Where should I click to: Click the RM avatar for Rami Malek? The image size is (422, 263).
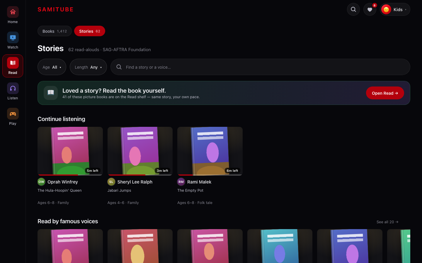pos(181,182)
